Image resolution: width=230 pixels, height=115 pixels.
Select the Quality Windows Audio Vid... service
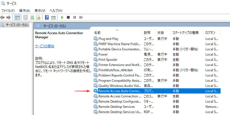click(x=120, y=86)
